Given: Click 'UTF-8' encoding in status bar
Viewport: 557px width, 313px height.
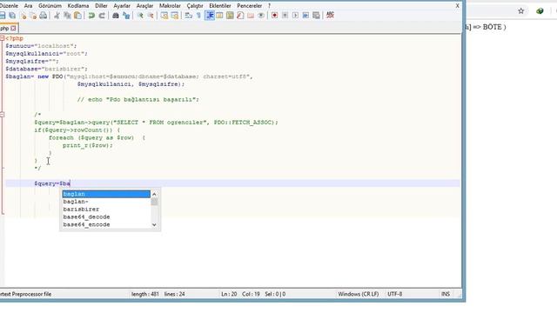Looking at the screenshot, I should [394, 294].
